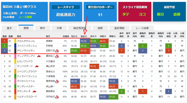Click the red cap icon beside ボランテレオ
The height and width of the screenshot is (103, 187).
pyautogui.click(x=35, y=91)
